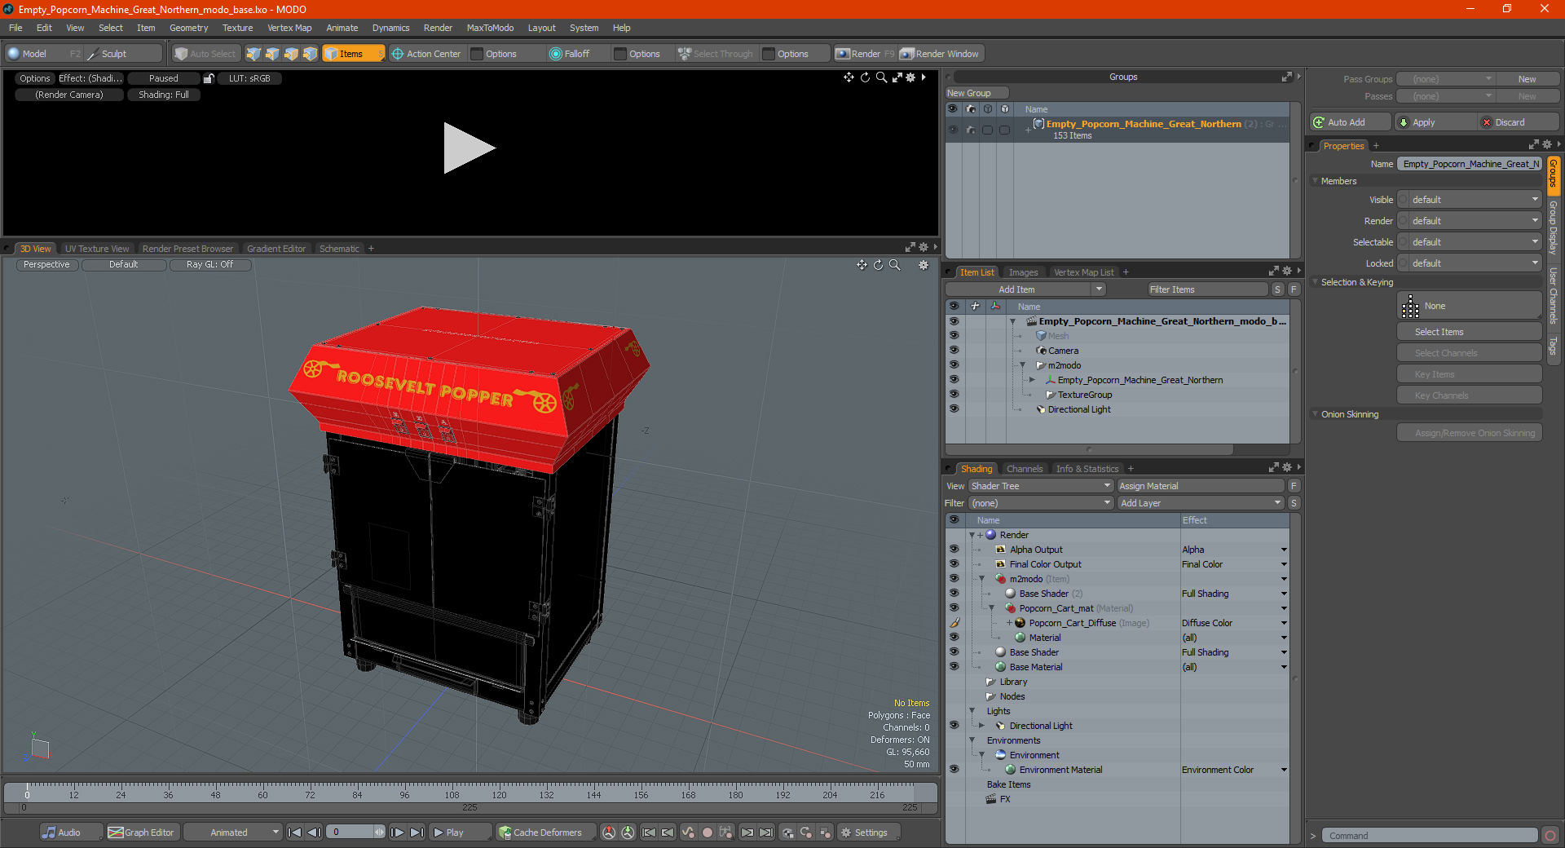Open the Animated keying mode dropdown
The height and width of the screenshot is (848, 1565).
click(x=232, y=833)
